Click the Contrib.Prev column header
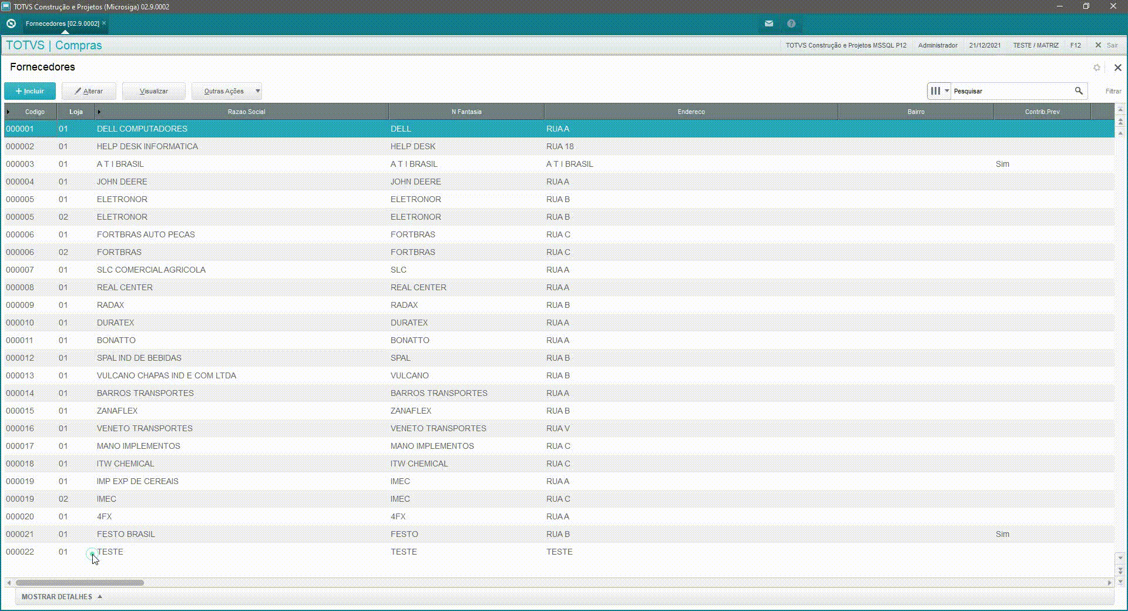Screen dimensions: 1128x611 pyautogui.click(x=1042, y=112)
